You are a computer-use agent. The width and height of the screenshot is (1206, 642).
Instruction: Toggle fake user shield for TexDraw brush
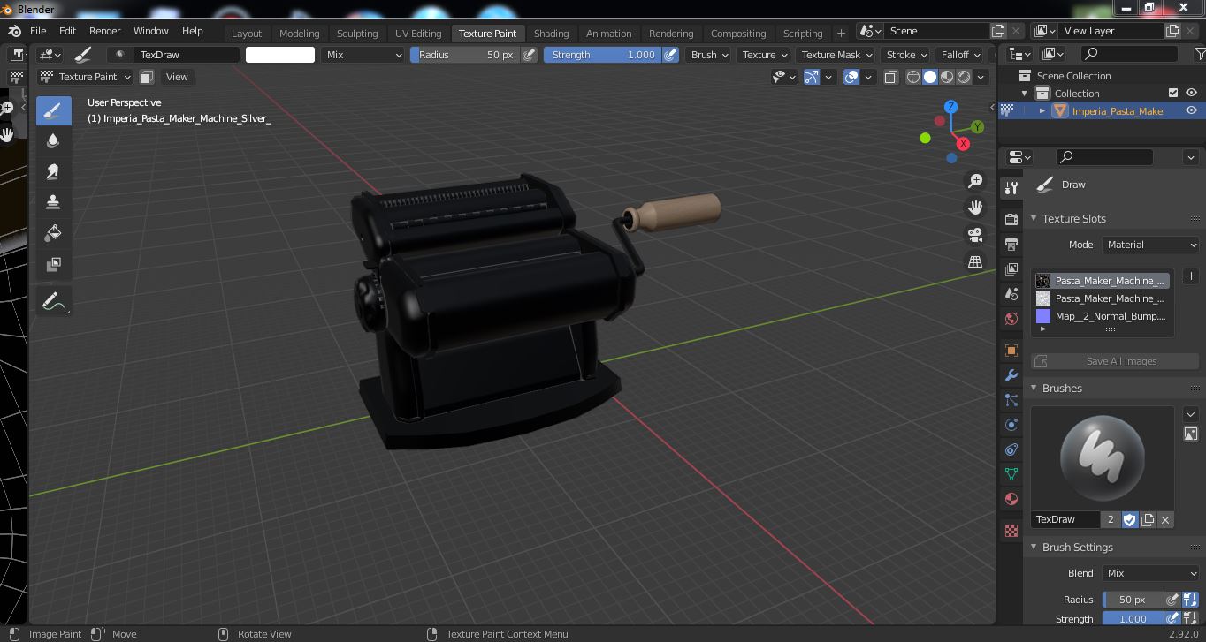point(1129,519)
